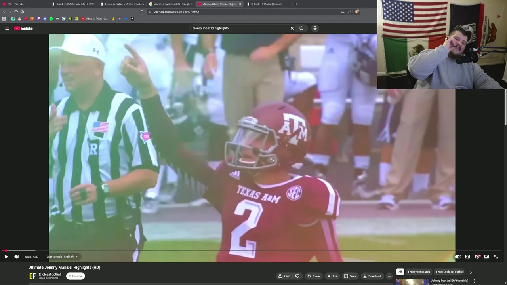Image resolution: width=507 pixels, height=285 pixels.
Task: Expand the 'Sanixels - End Fight' chapter
Action: (62, 256)
